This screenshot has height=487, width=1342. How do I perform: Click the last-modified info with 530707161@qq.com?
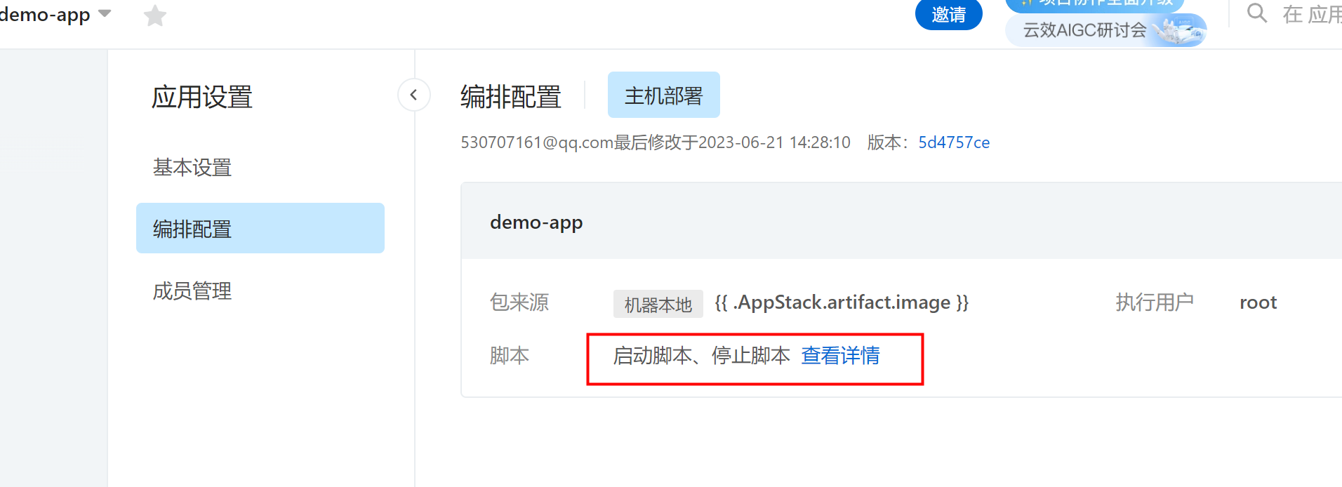[x=656, y=142]
